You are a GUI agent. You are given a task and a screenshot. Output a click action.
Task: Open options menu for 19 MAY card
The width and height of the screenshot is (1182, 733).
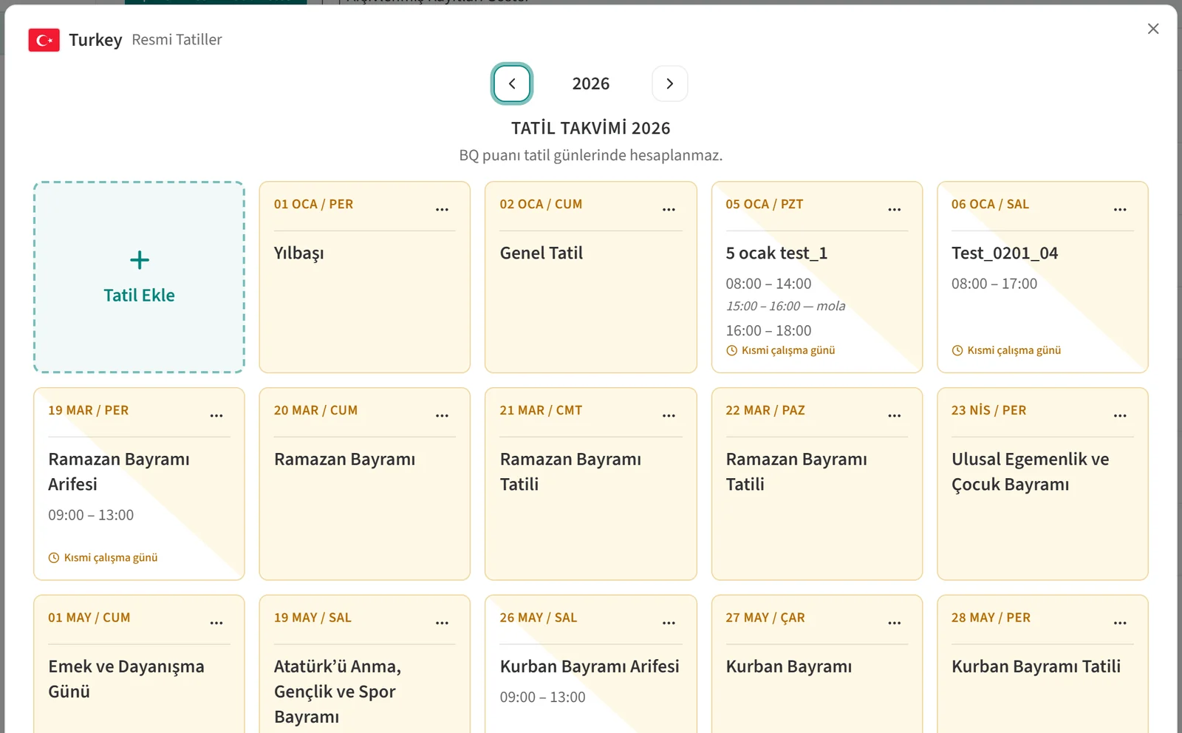pos(442,622)
